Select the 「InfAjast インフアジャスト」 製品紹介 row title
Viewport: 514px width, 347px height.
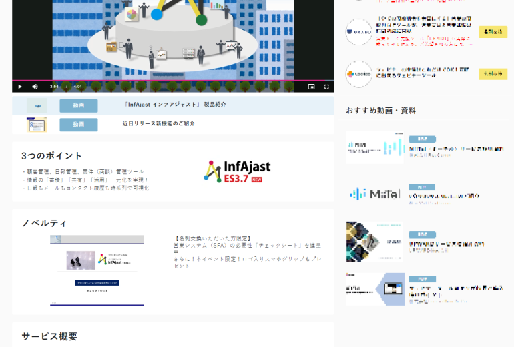(x=174, y=105)
